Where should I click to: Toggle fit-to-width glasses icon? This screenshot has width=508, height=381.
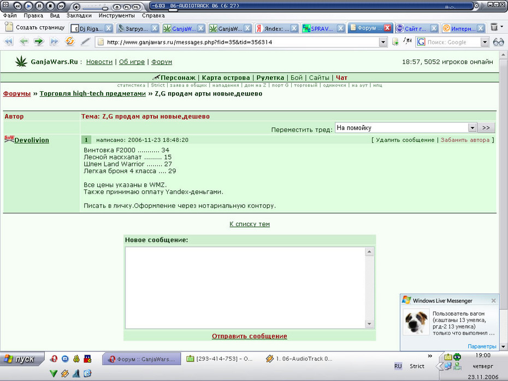click(498, 42)
